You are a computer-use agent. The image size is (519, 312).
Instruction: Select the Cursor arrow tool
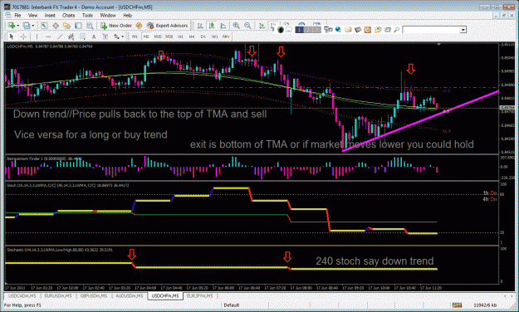point(12,37)
